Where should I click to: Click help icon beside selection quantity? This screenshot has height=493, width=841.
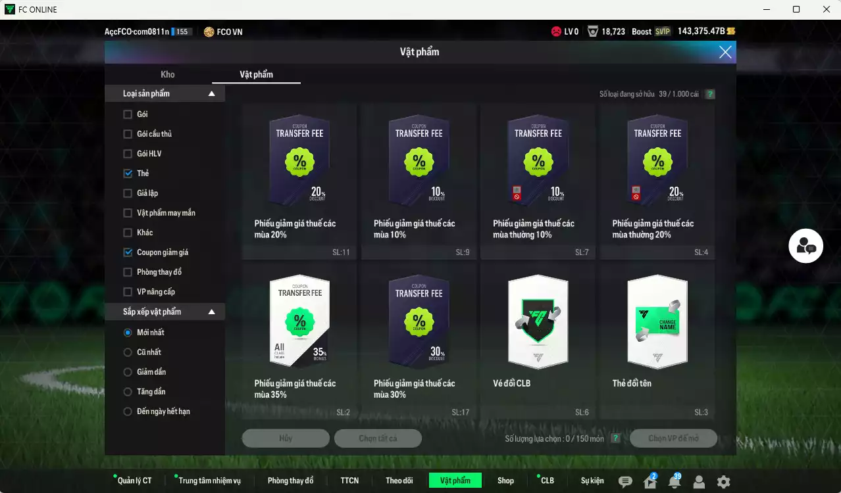tap(615, 438)
